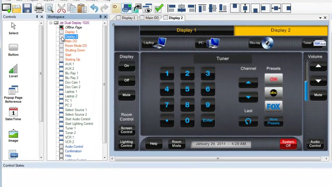The image size is (332, 187).
Task: Align selected controls to top edges
Action: point(202,8)
